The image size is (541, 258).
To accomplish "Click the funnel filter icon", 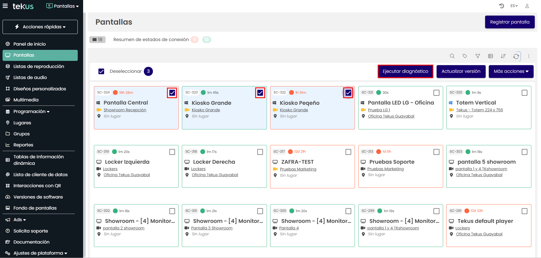I will [x=477, y=56].
